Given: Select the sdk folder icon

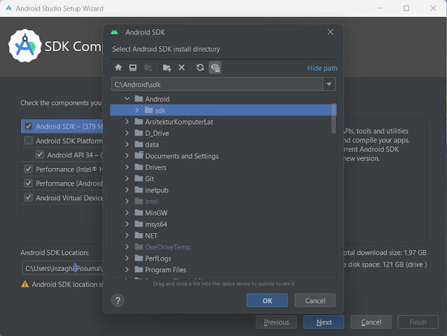Looking at the screenshot, I should click(149, 110).
